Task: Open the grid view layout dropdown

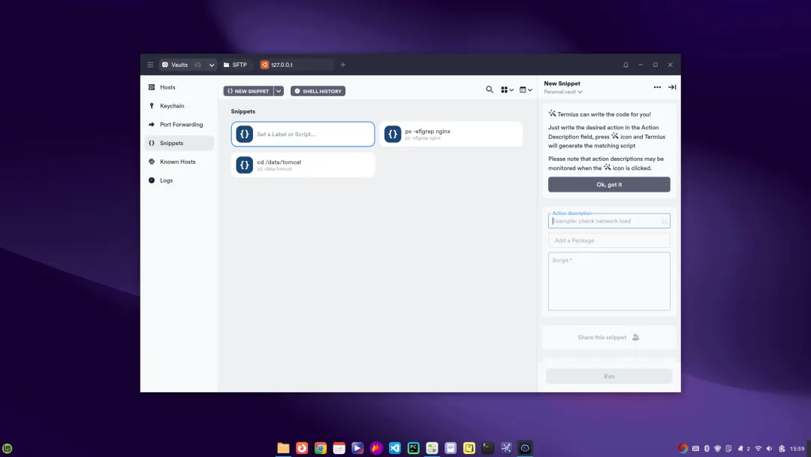Action: pos(507,90)
